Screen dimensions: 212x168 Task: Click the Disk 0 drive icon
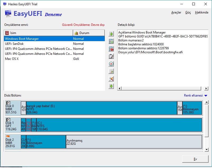(x=8, y=103)
